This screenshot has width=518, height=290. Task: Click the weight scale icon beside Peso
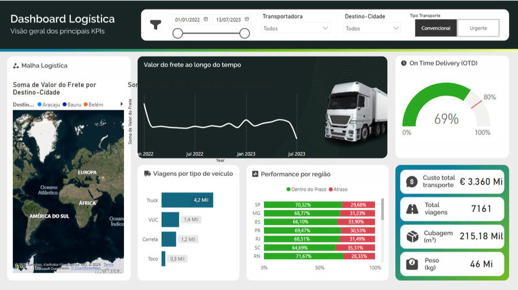coord(411,263)
